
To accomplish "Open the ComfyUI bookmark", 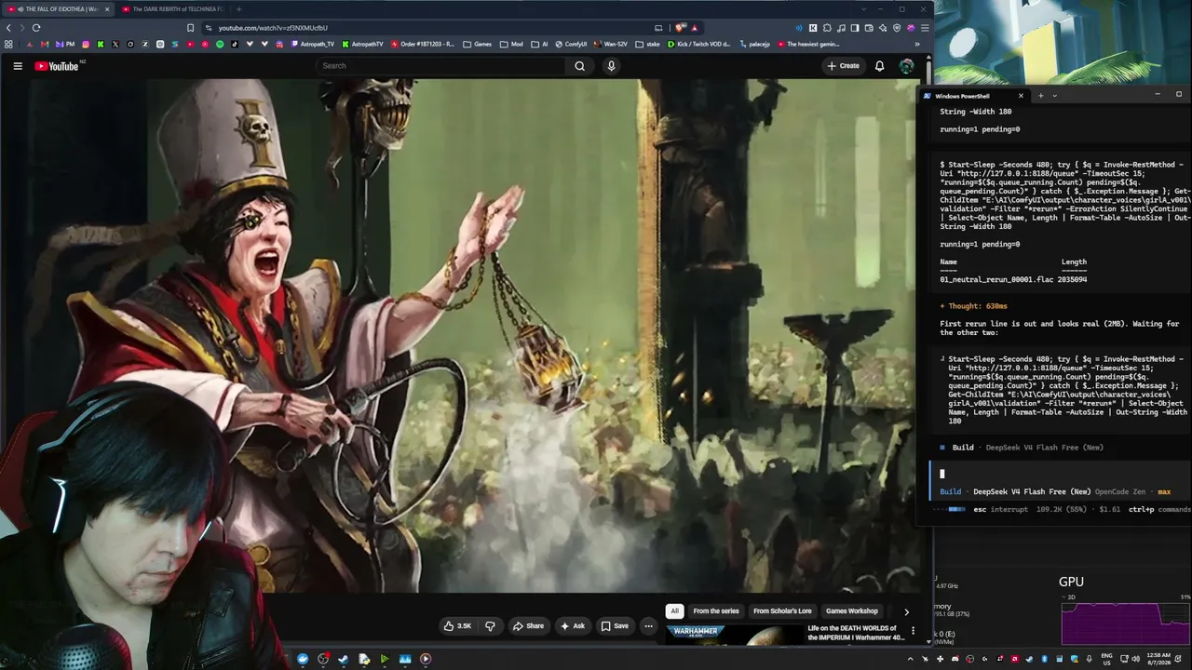I will [x=571, y=44].
